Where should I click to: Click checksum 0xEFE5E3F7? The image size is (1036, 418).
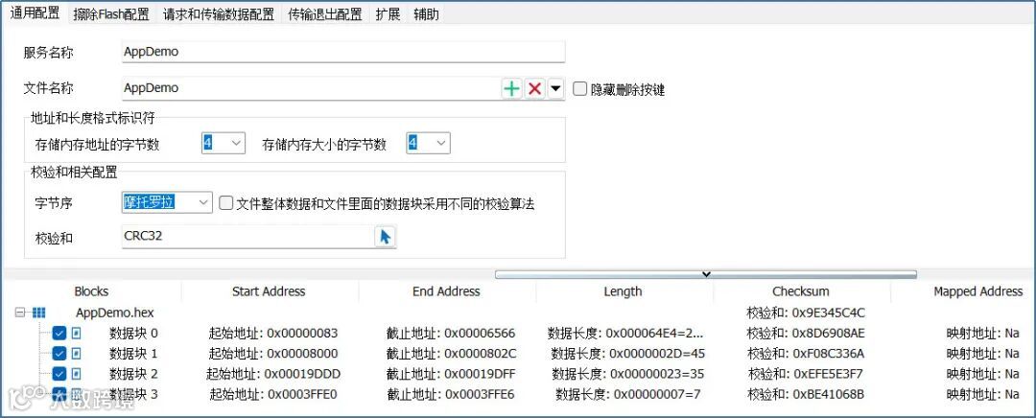pos(806,375)
